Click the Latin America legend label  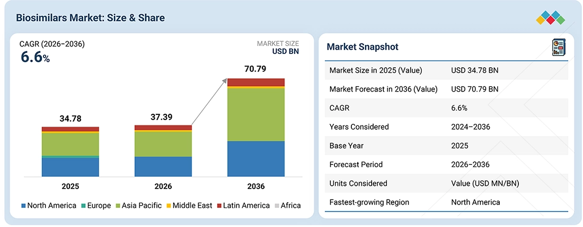click(x=246, y=205)
